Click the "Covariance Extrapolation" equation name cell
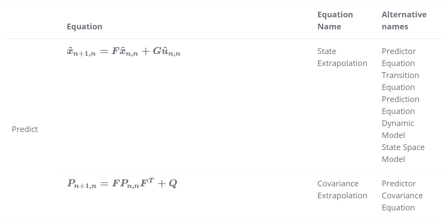The image size is (444, 221). [342, 190]
